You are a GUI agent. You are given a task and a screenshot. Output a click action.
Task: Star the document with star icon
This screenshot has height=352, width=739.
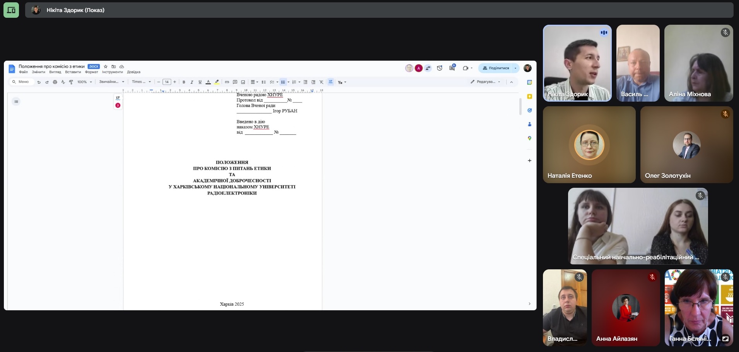106,66
